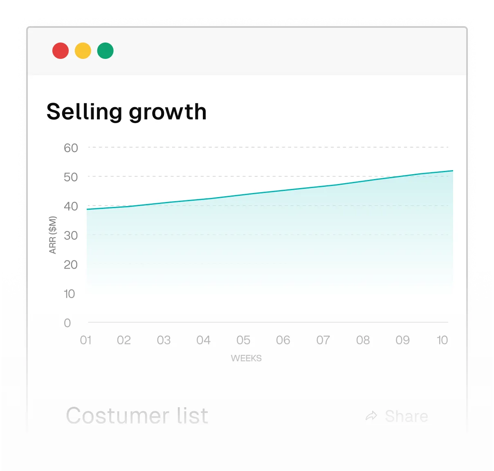Click week 01 on the x-axis
The width and height of the screenshot is (494, 471).
click(86, 340)
